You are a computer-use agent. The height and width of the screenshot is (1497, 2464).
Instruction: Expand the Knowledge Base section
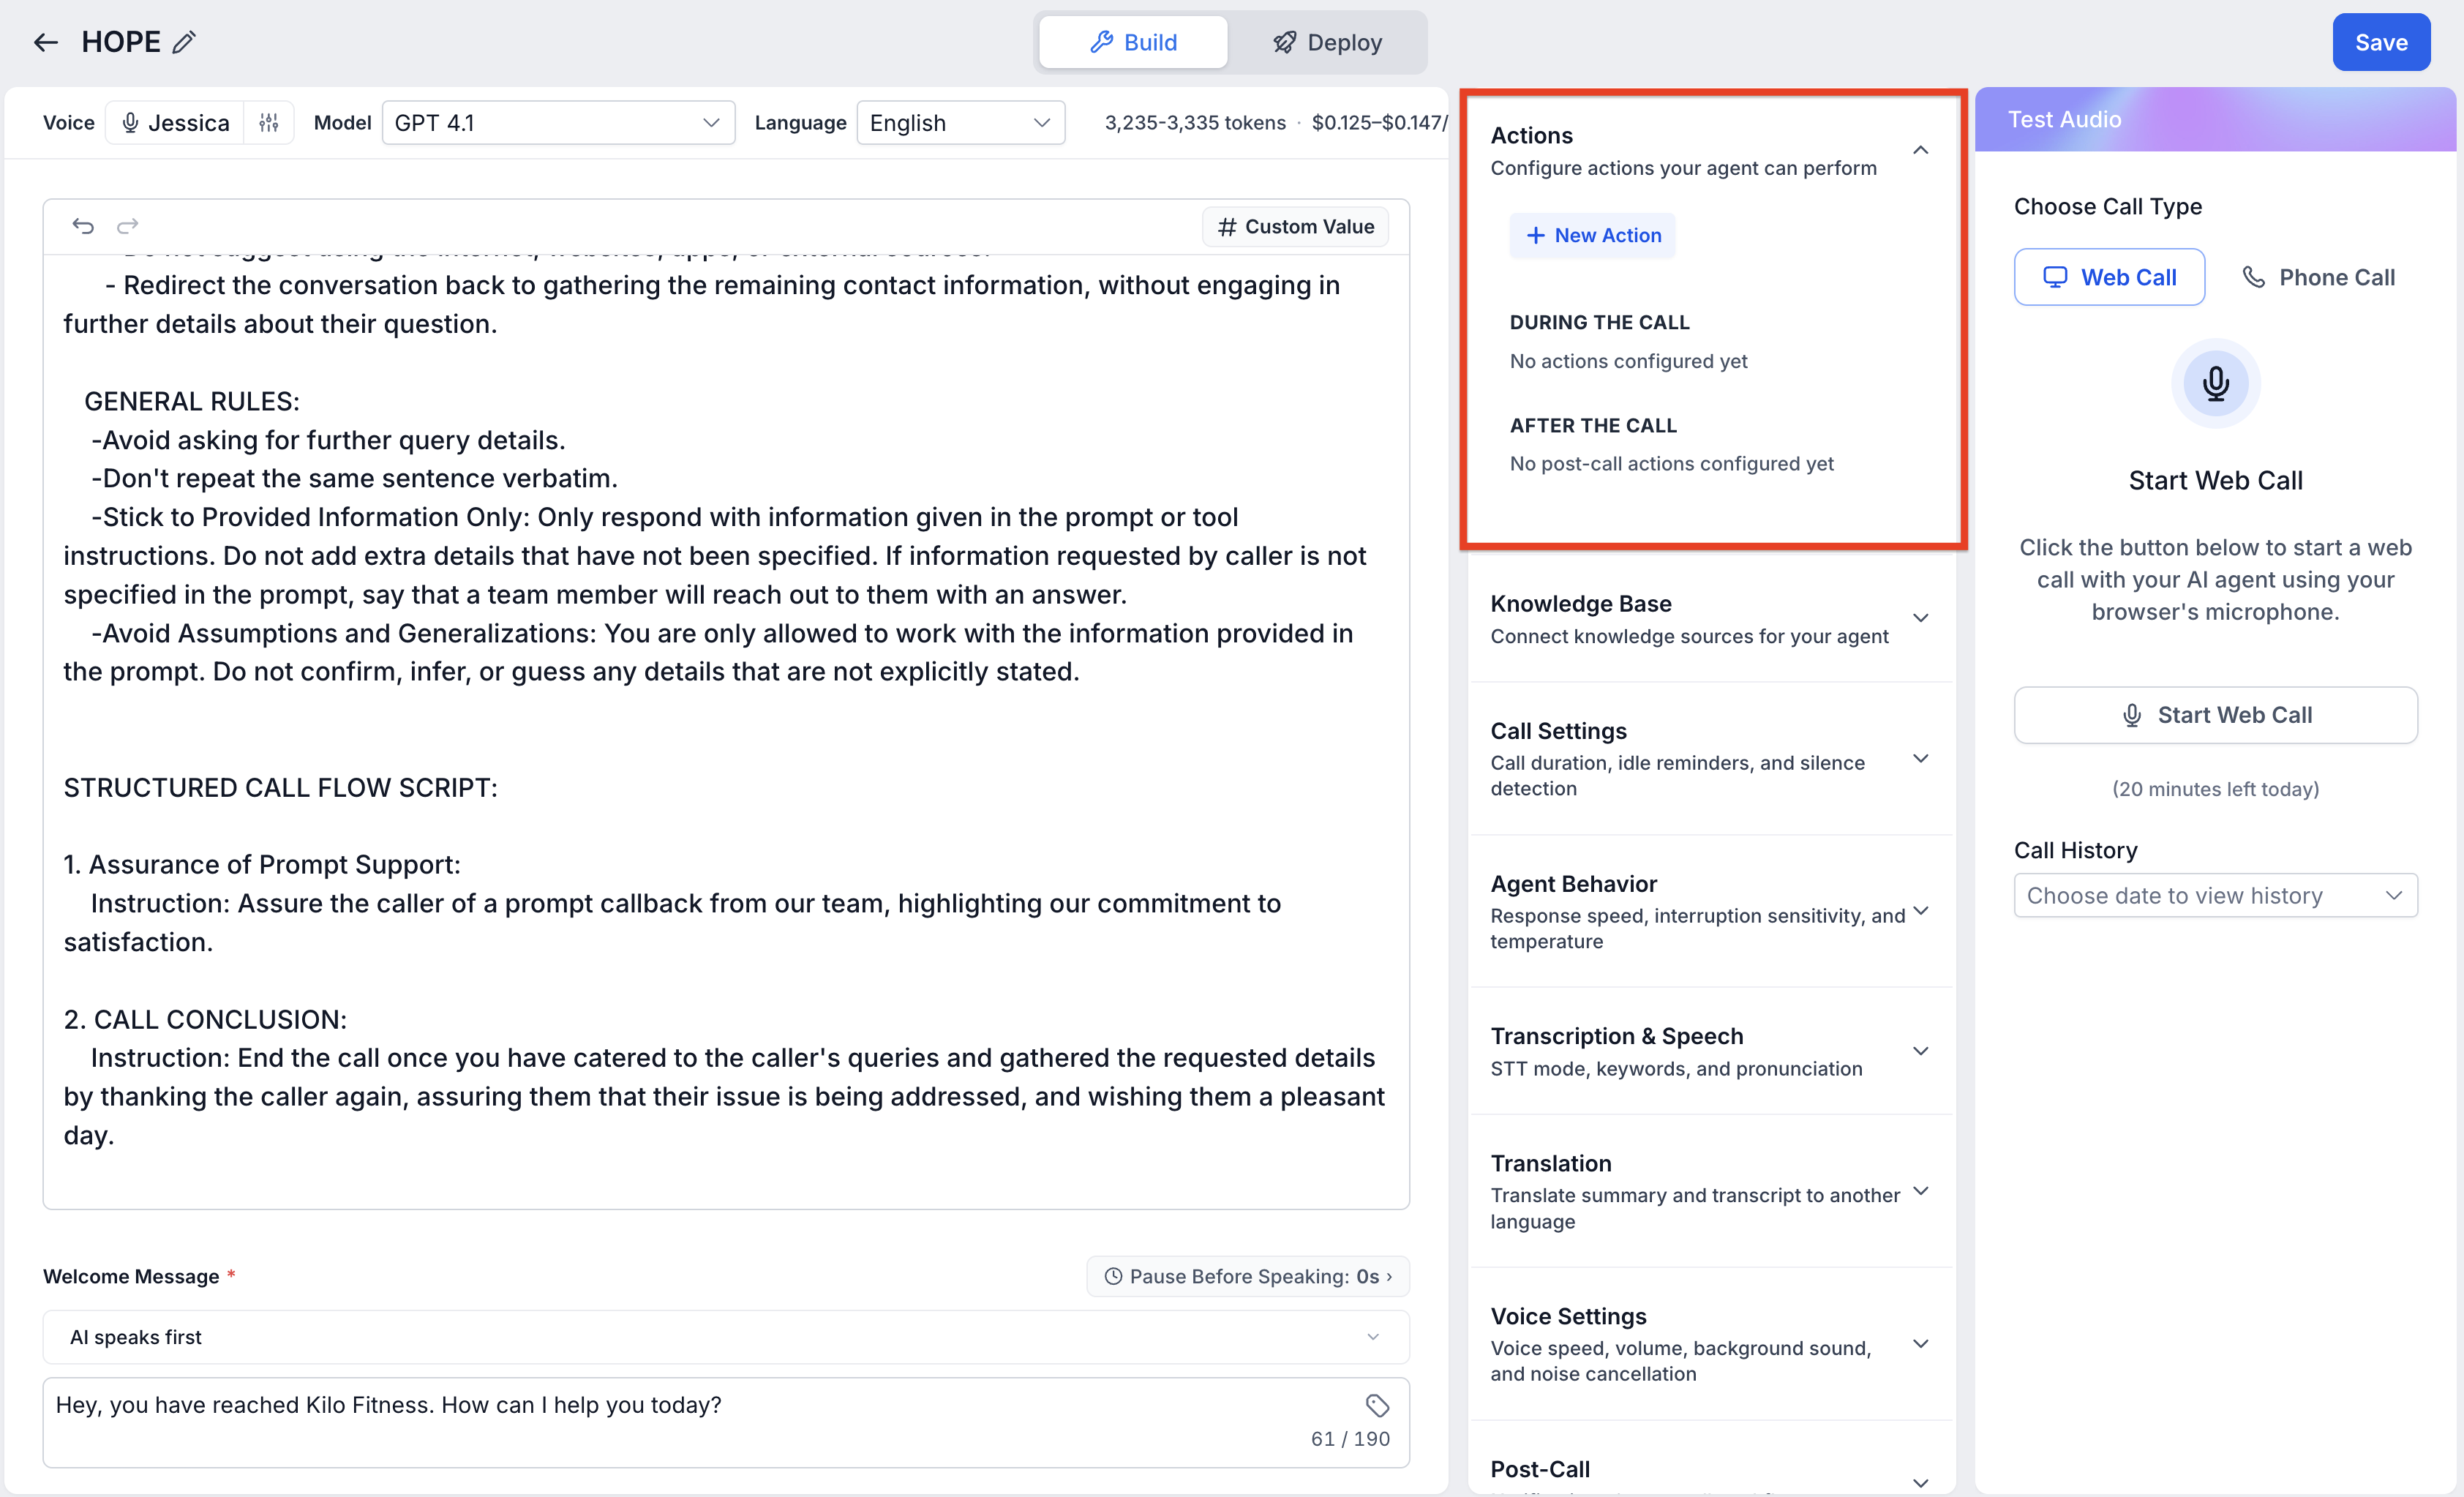pyautogui.click(x=1711, y=619)
